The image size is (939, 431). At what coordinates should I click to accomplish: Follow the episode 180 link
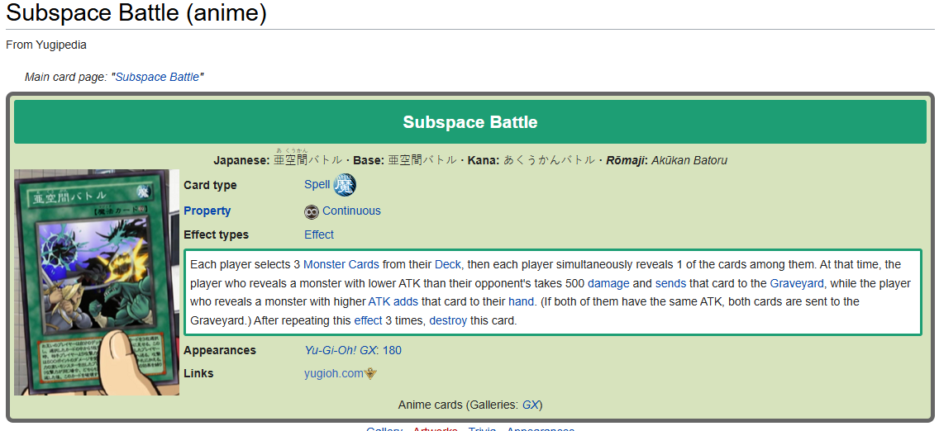(393, 350)
